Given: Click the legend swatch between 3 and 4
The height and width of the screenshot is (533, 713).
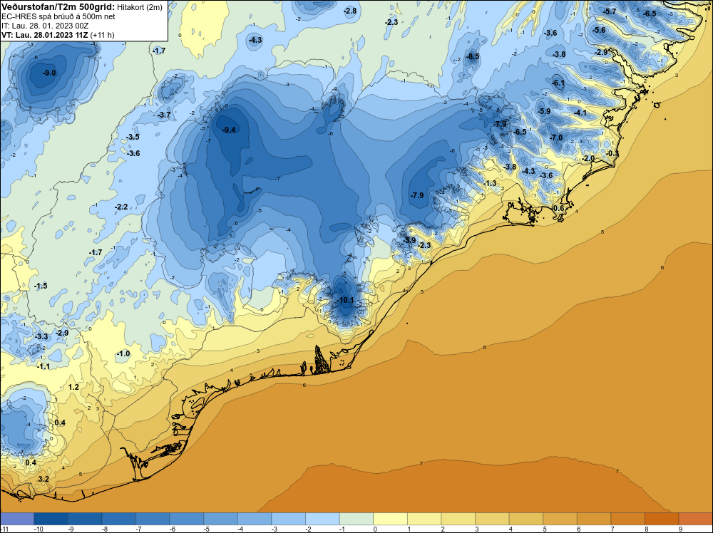Looking at the screenshot, I should (x=492, y=519).
